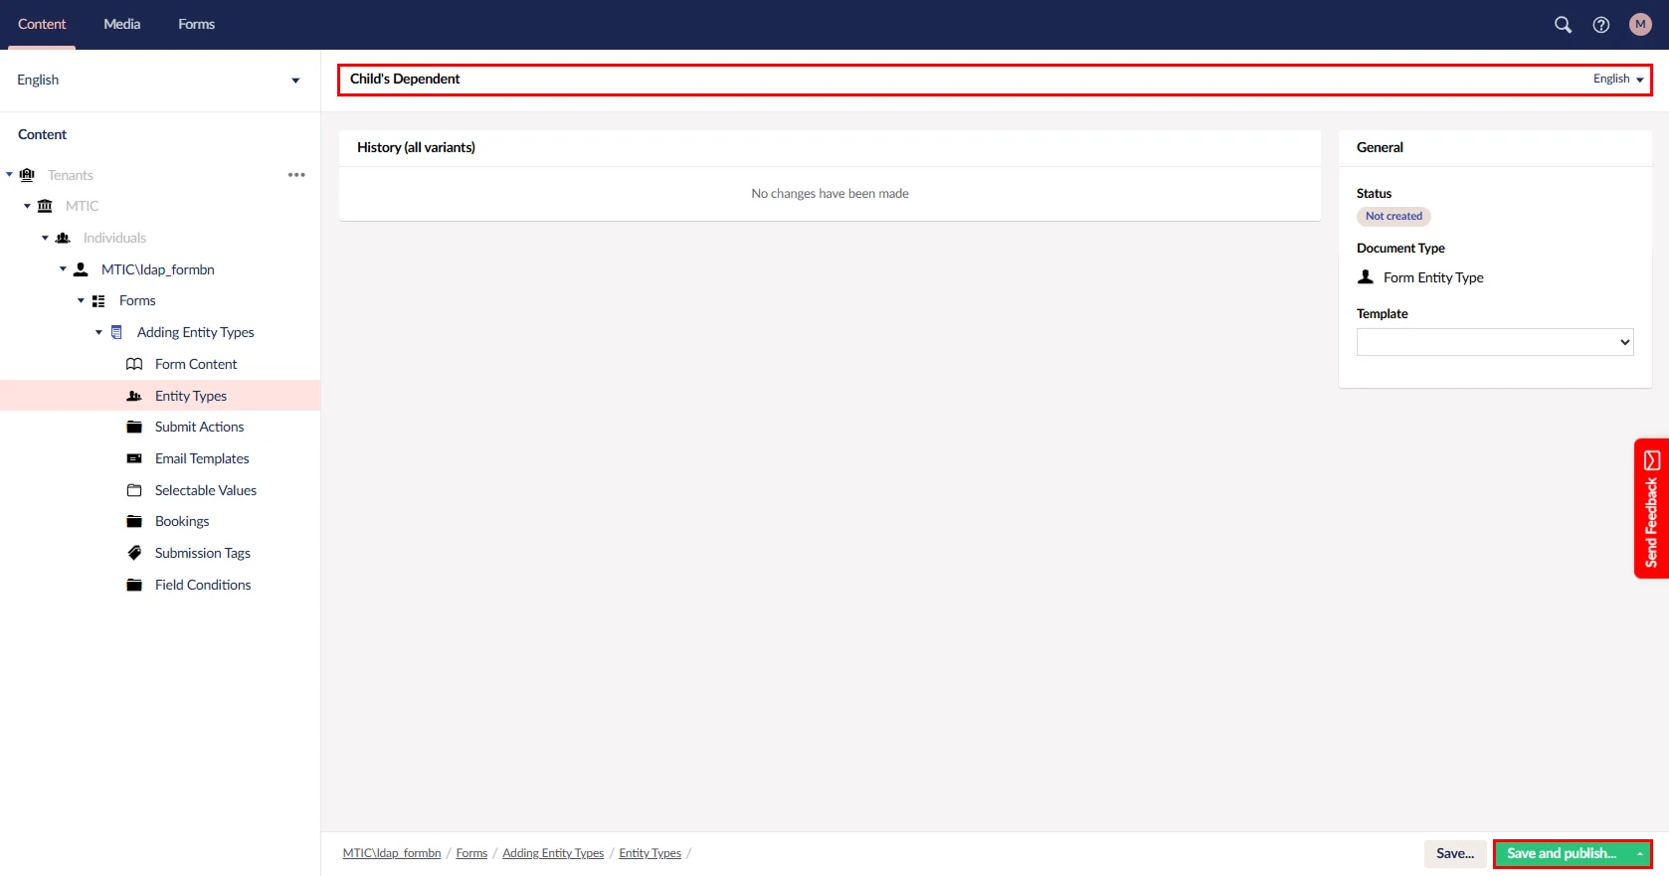Open the header English variant selector
Screen dimensions: 1669x876
point(1617,80)
